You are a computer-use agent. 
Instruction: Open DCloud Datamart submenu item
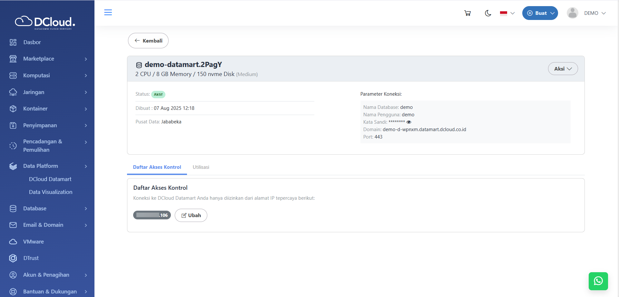click(50, 179)
